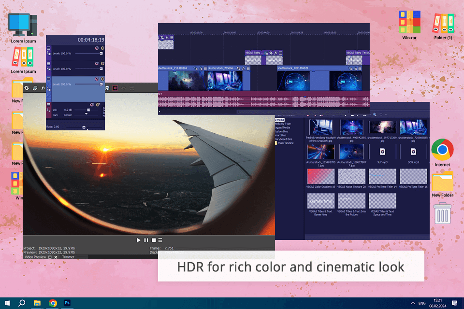Select Custom Bins in media tree
Screen dimensions: 464x309
[281, 131]
